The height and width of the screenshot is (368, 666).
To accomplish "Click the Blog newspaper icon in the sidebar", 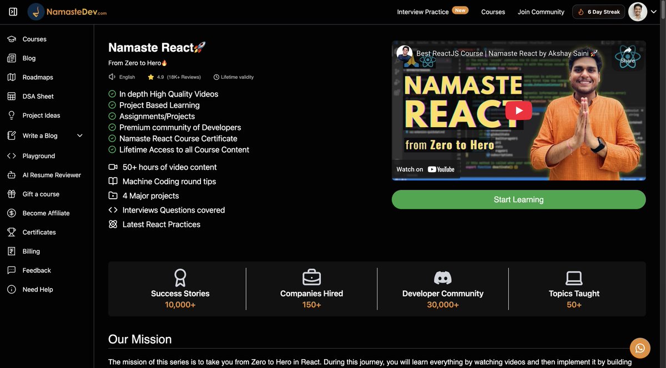I will click(12, 58).
